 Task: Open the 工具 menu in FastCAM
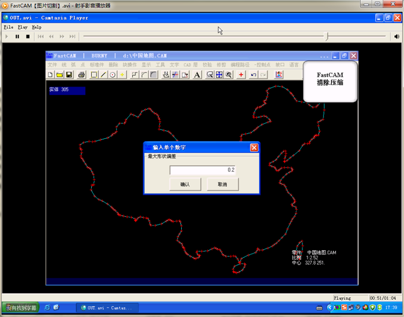click(x=160, y=65)
